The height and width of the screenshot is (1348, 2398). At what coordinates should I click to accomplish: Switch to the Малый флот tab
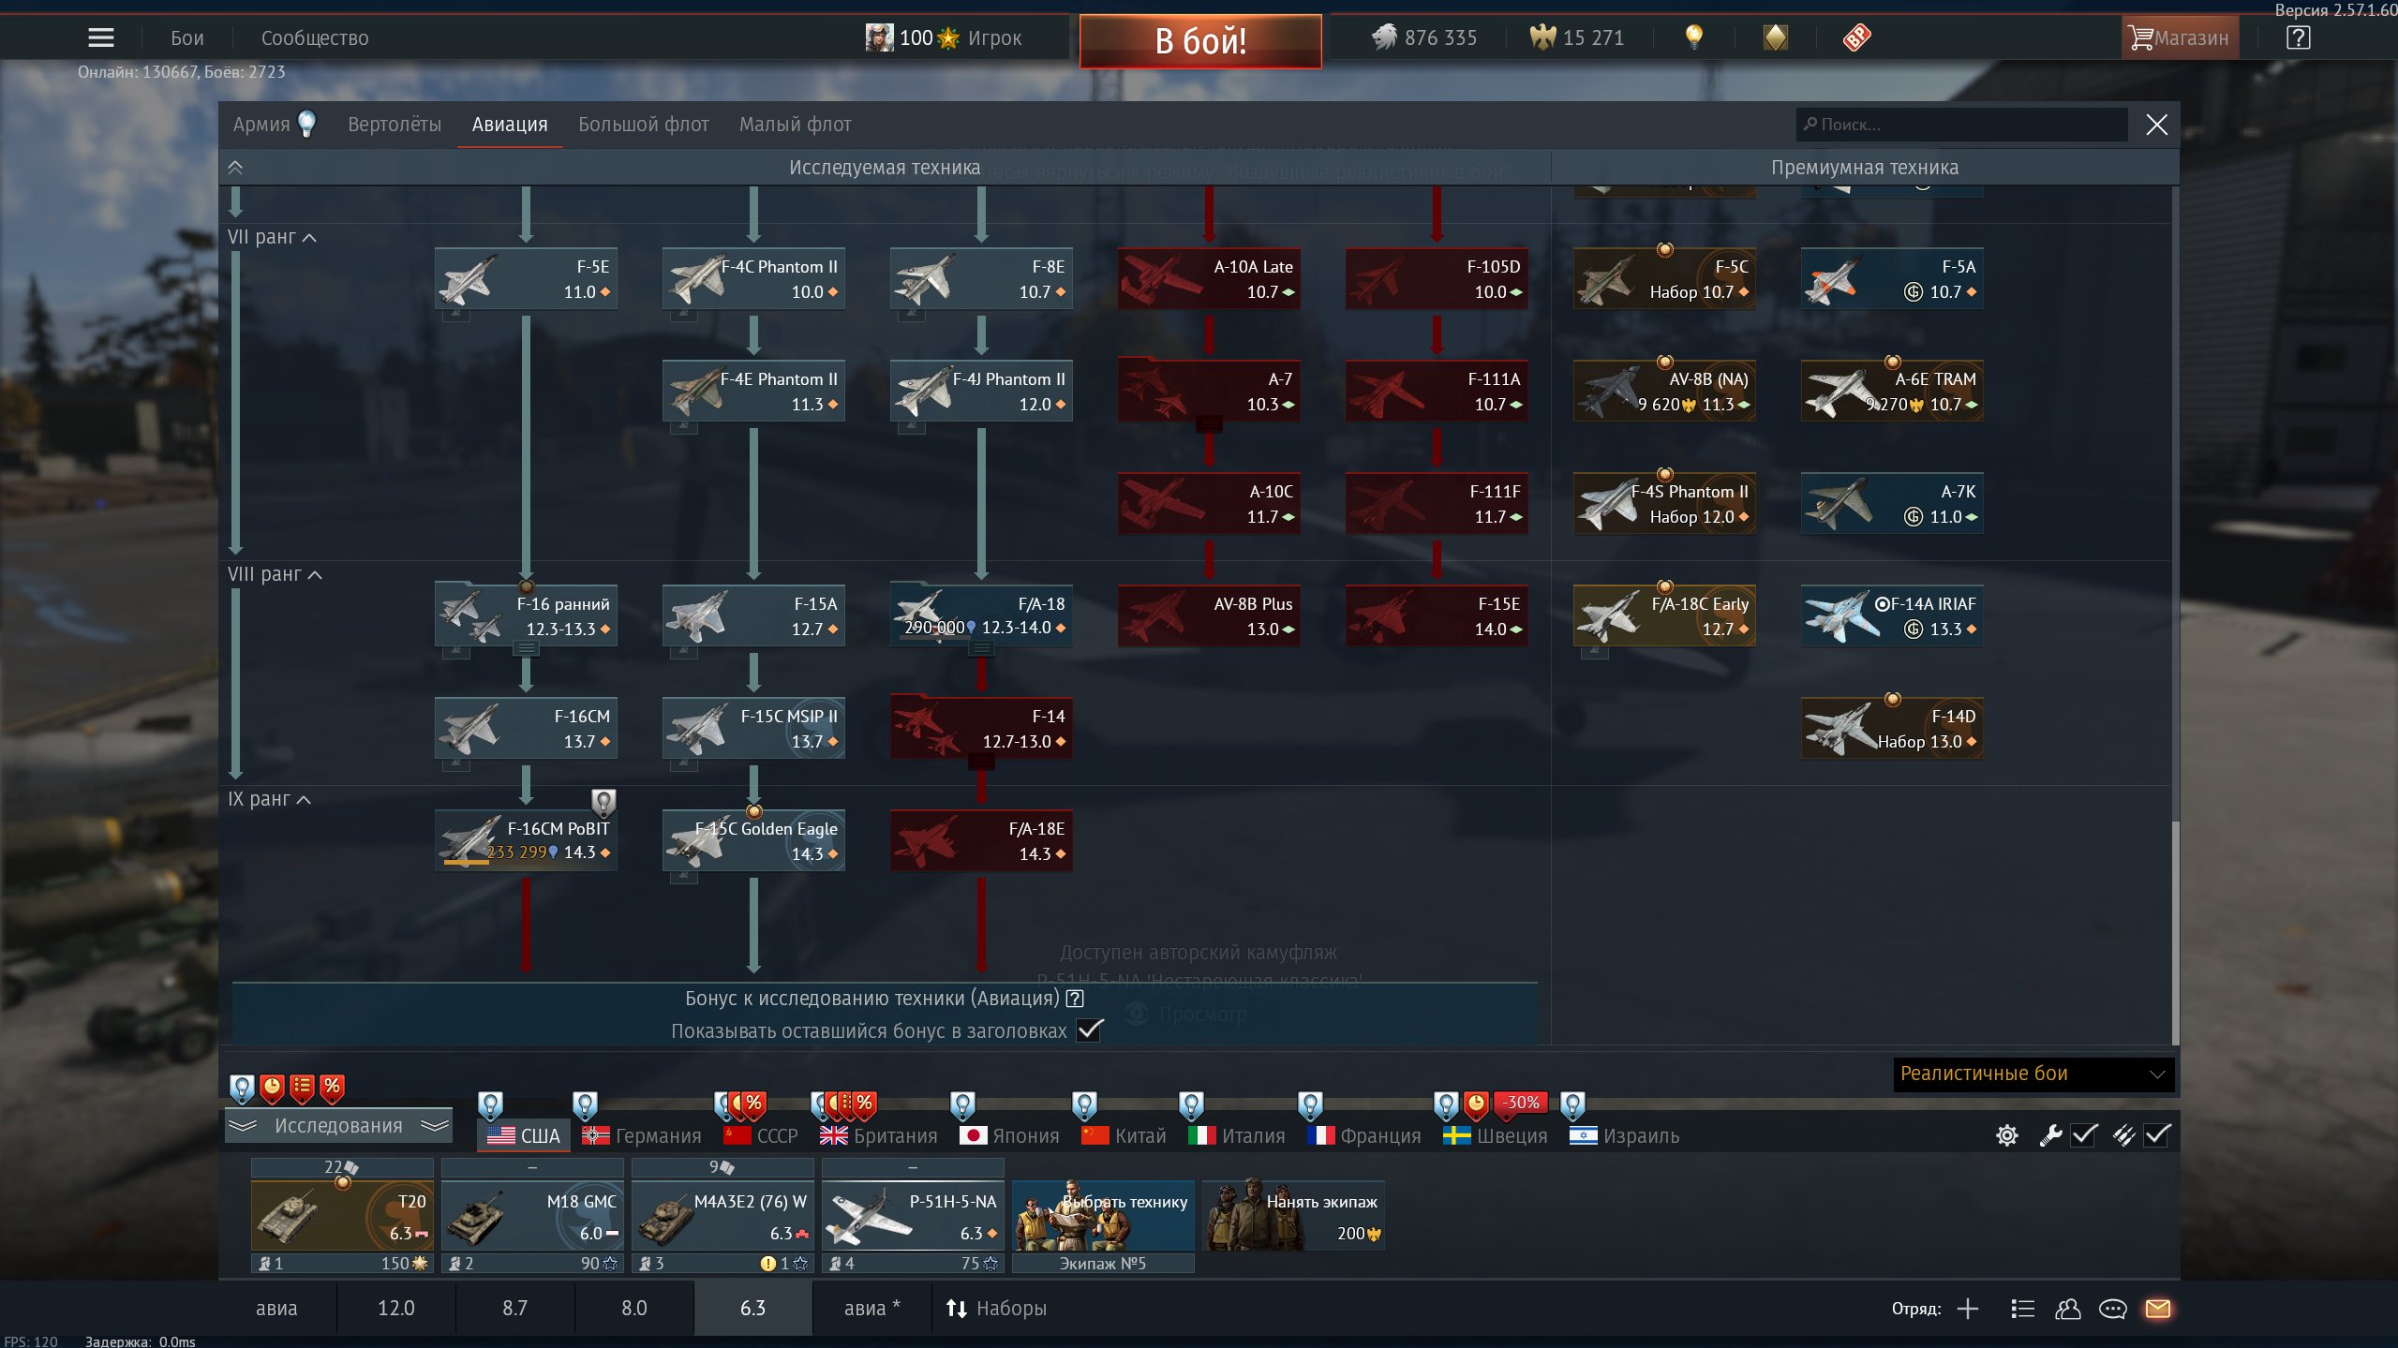796,125
